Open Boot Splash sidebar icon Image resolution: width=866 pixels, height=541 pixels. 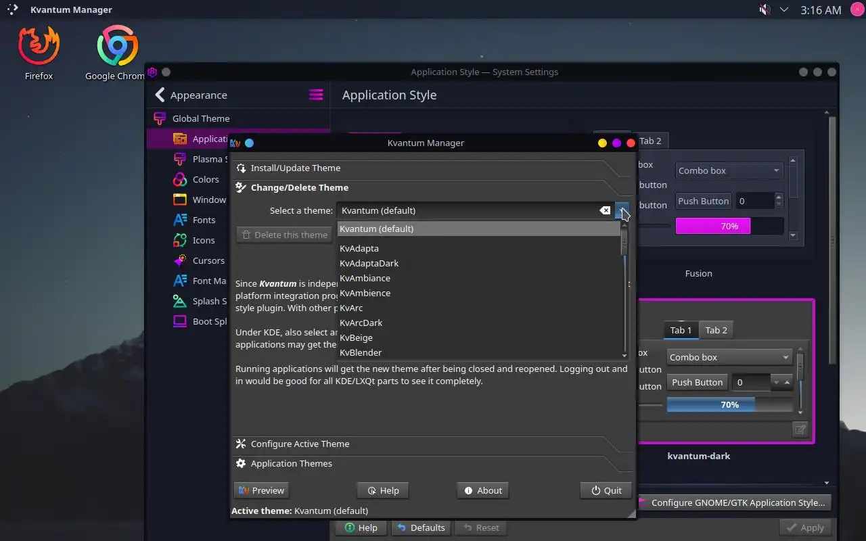(x=179, y=321)
